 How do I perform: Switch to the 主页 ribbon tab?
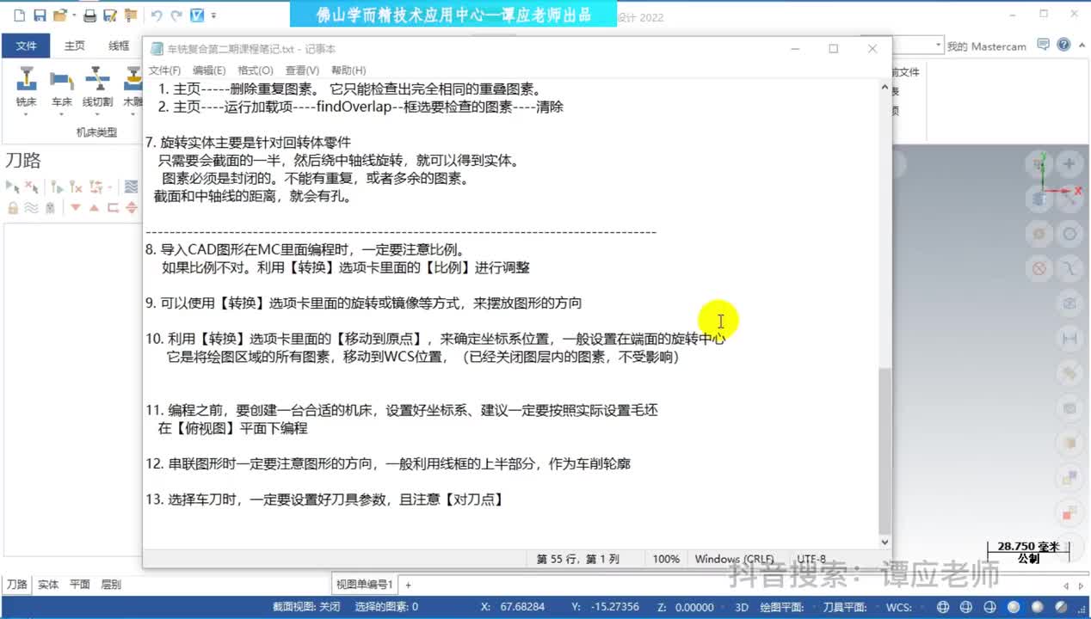coord(75,46)
